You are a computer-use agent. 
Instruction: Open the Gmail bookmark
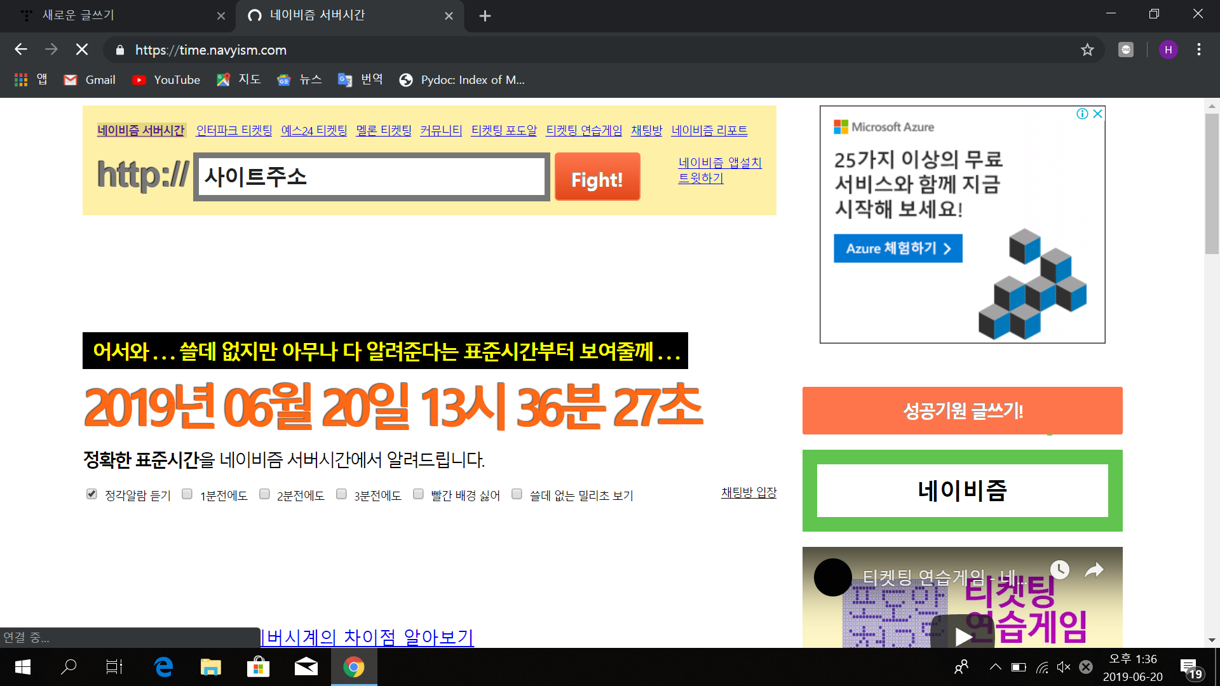pos(90,79)
